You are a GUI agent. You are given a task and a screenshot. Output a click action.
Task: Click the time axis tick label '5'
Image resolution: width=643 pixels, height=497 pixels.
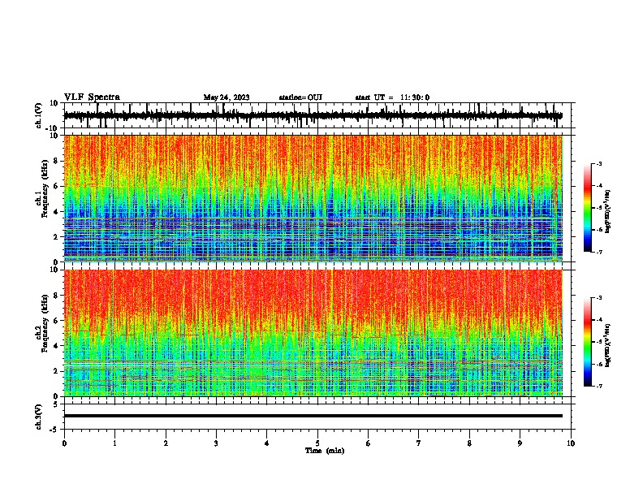(x=317, y=443)
